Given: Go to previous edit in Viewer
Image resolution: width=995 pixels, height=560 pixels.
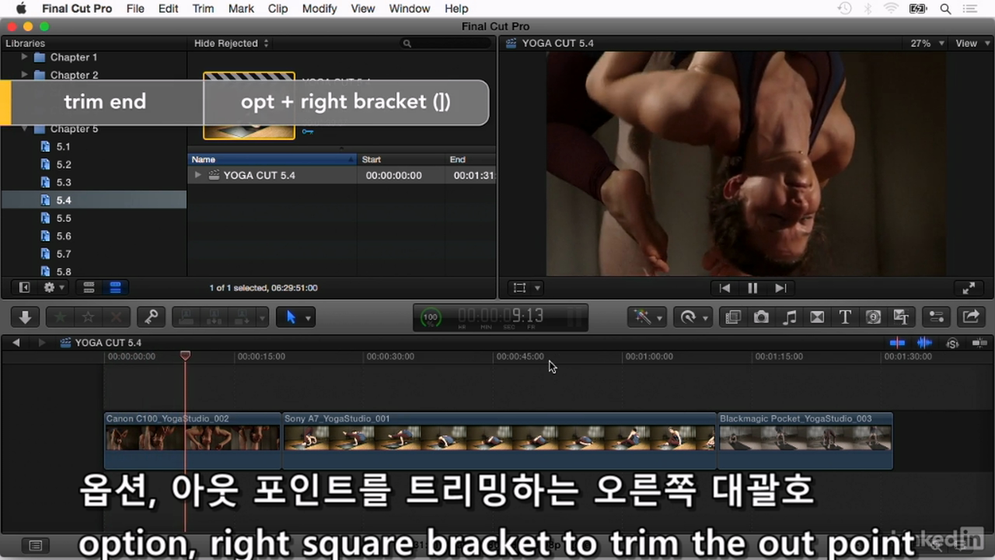Looking at the screenshot, I should [724, 288].
